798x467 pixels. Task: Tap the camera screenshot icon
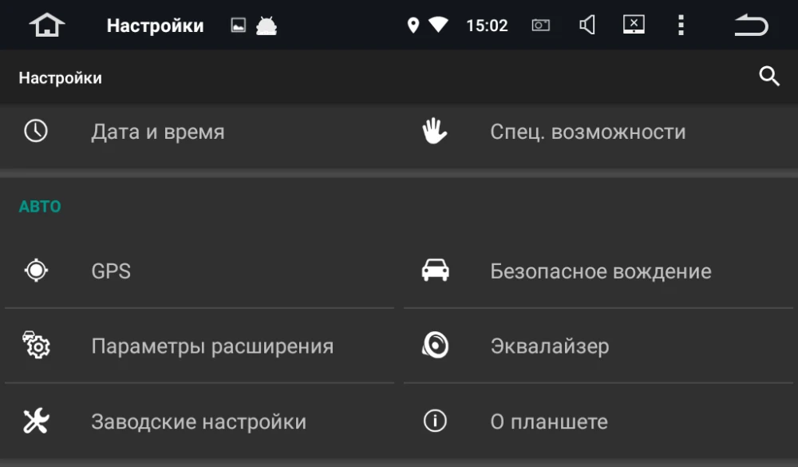pos(540,25)
